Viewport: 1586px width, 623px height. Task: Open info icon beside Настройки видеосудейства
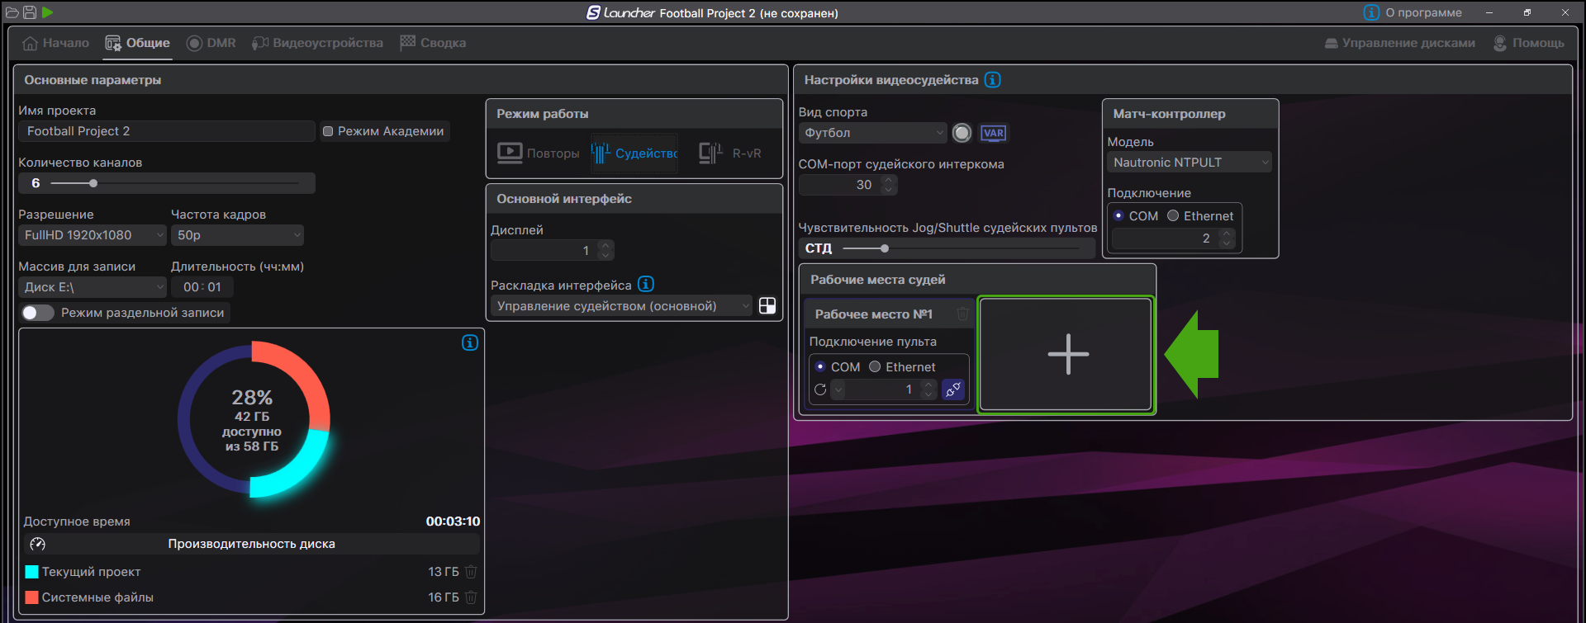[x=993, y=80]
